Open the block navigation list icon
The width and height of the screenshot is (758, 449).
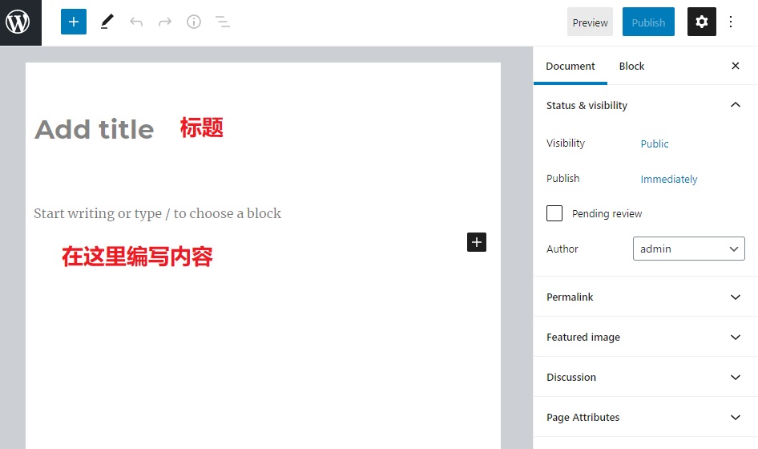223,22
